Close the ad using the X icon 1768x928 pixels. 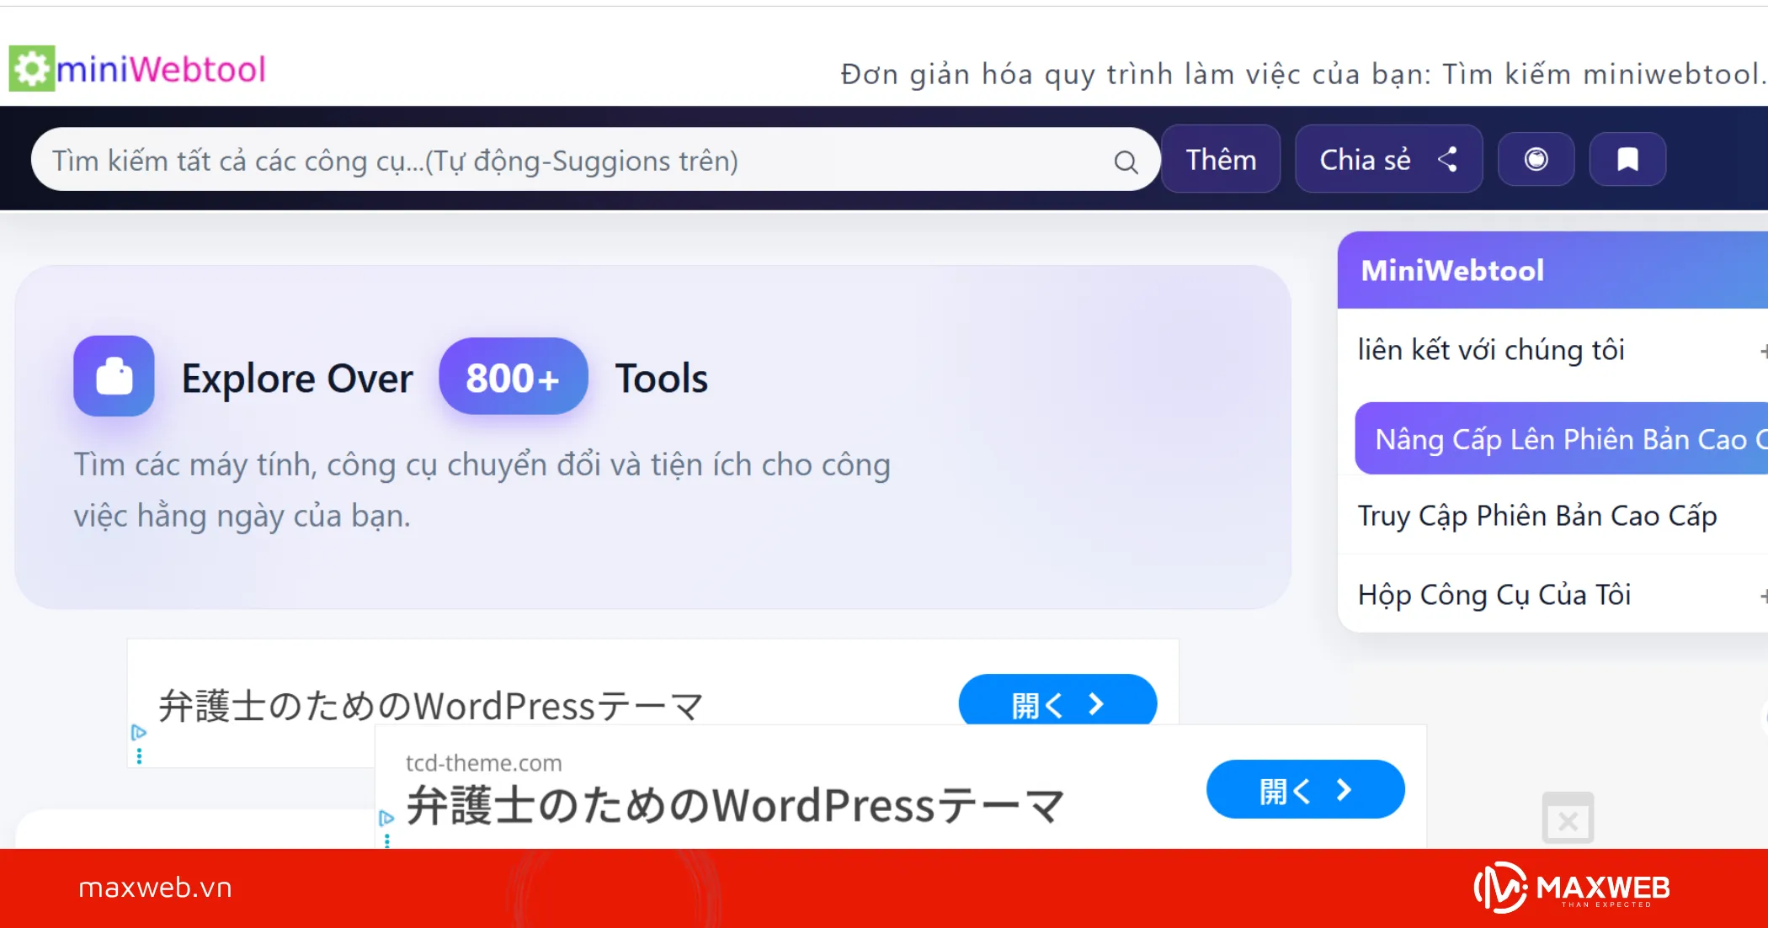click(1568, 818)
